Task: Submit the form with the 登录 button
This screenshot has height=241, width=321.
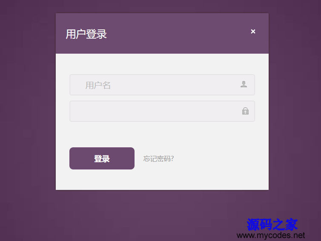Action: (102, 158)
